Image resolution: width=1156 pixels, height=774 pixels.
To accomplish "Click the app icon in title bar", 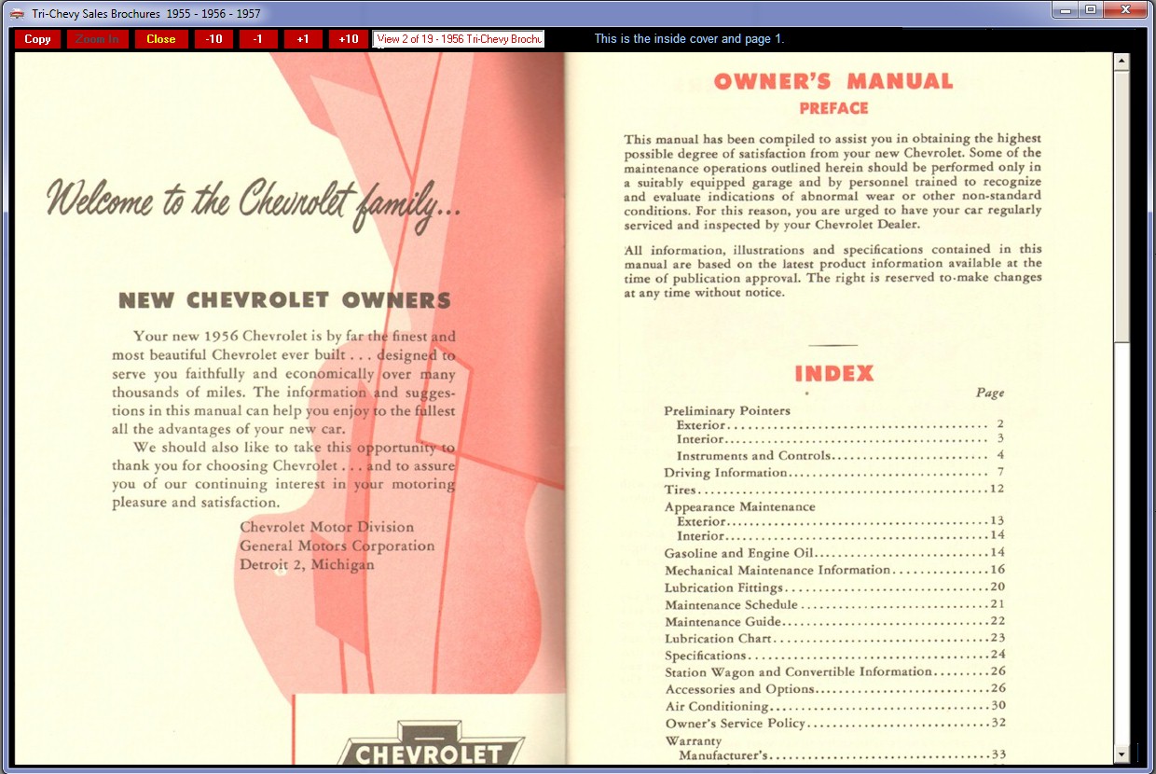I will 17,13.
